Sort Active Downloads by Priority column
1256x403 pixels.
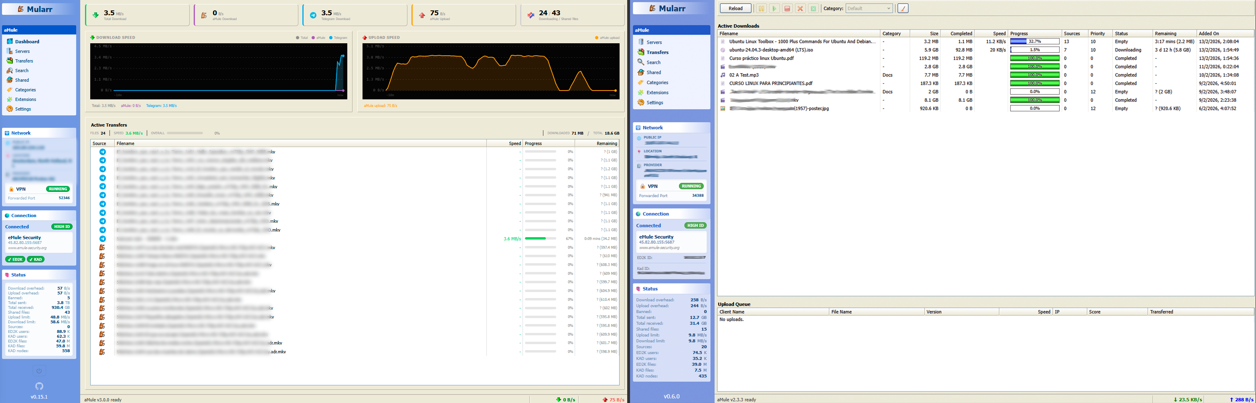point(1100,34)
